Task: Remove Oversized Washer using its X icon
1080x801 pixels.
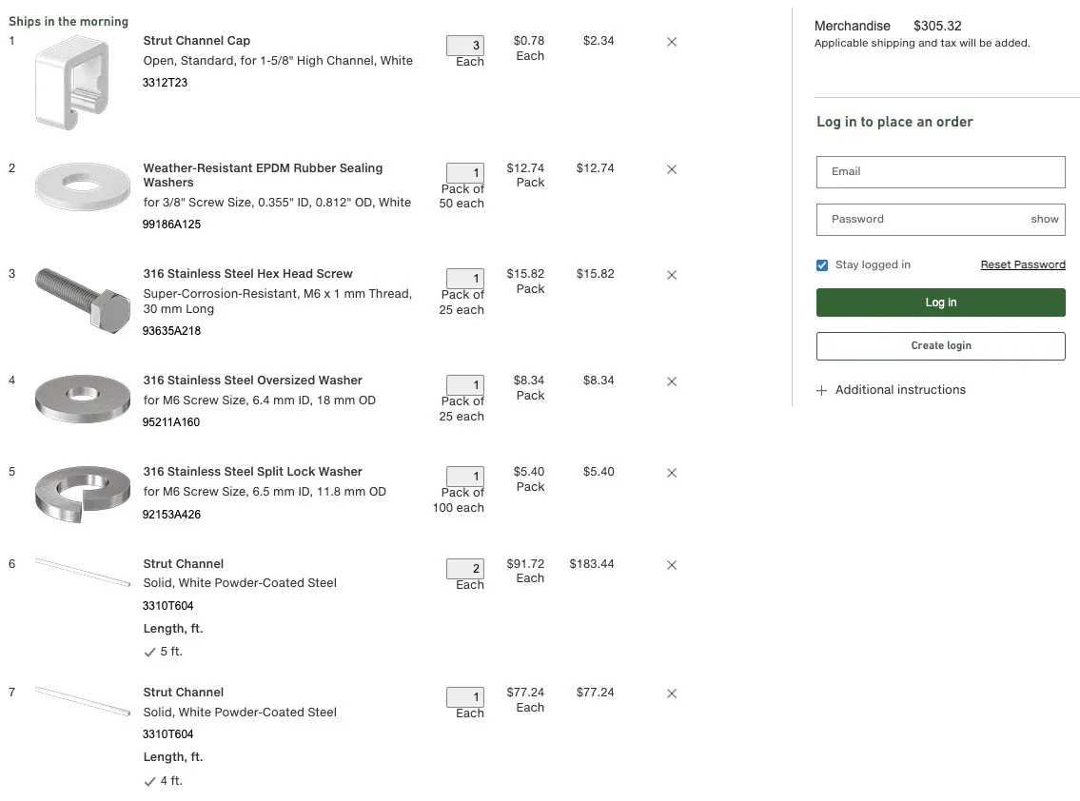Action: click(672, 381)
